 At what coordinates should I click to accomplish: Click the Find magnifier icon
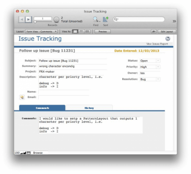point(96,20)
